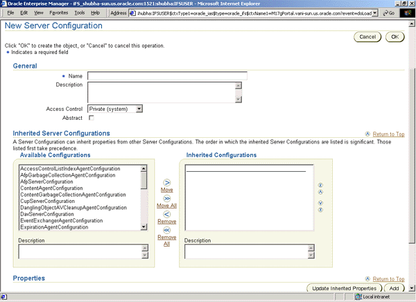Click the Move All link
The width and height of the screenshot is (416, 302).
(x=167, y=206)
